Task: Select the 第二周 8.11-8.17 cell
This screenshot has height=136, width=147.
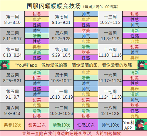Action: tap(12, 36)
